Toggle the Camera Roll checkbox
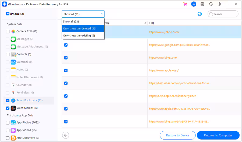This screenshot has width=242, height=142. [x=8, y=31]
